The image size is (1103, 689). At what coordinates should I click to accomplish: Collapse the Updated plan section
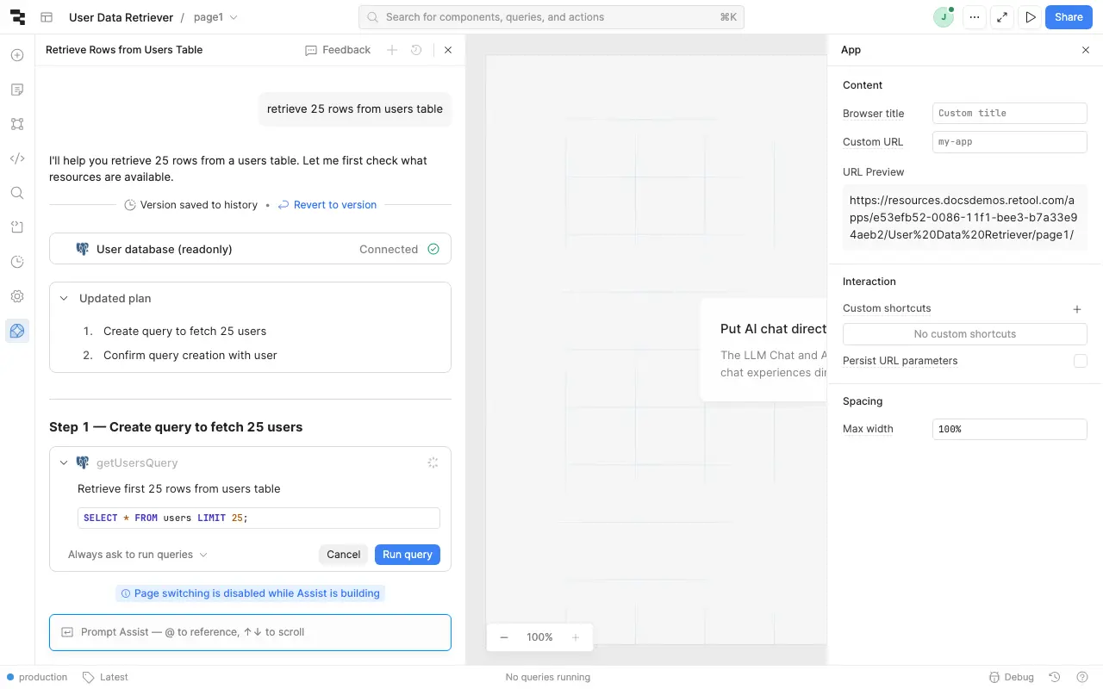point(64,299)
